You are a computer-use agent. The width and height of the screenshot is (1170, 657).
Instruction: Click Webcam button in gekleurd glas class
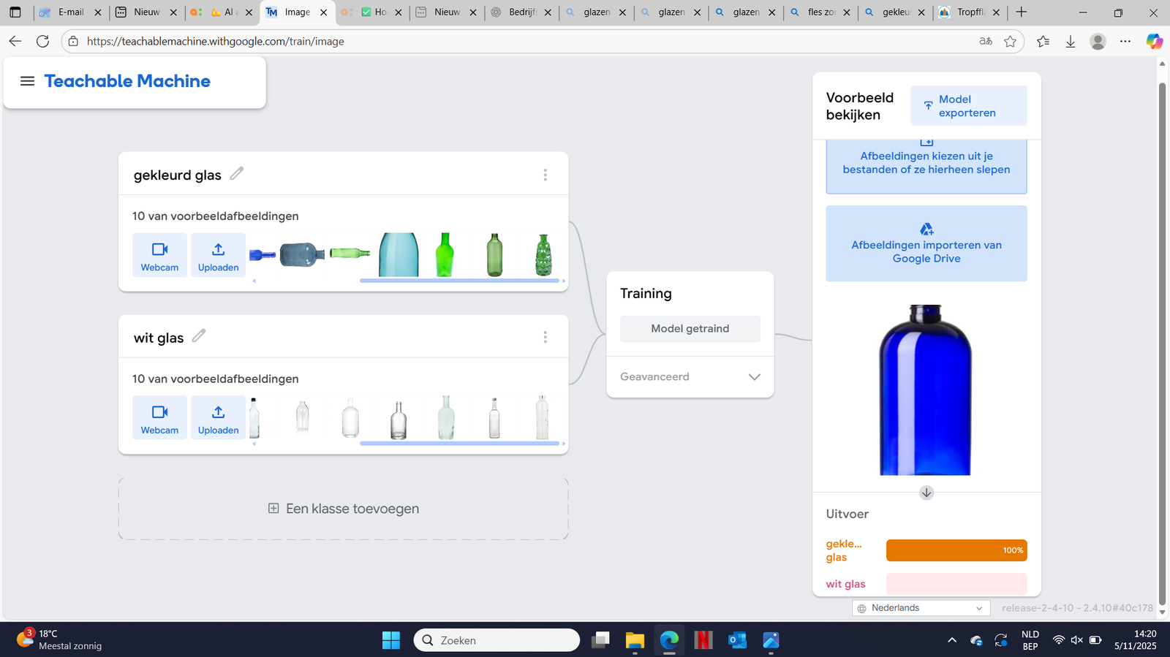coord(159,255)
